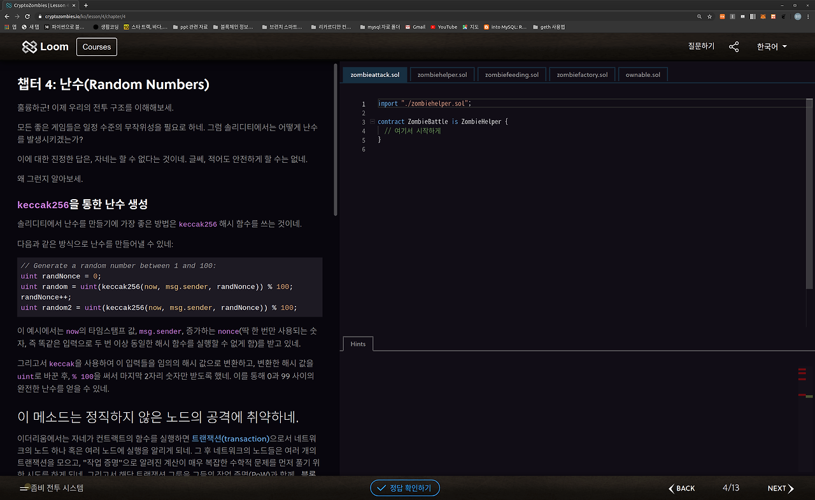The height and width of the screenshot is (500, 815).
Task: Open the 스타 트랙 bookmark
Action: point(146,27)
